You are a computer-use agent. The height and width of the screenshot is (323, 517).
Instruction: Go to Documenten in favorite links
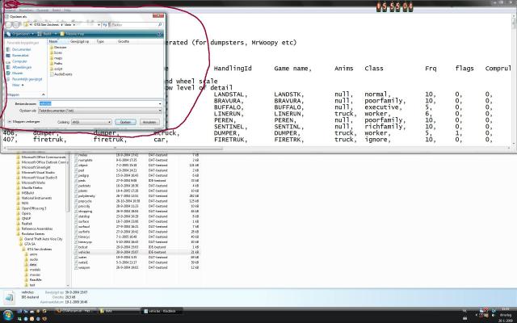[x=20, y=49]
